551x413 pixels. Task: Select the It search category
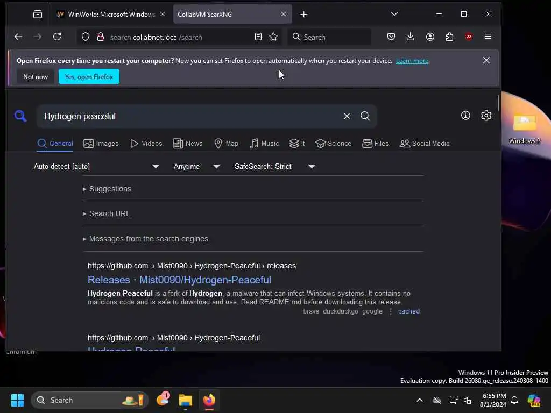(x=297, y=143)
